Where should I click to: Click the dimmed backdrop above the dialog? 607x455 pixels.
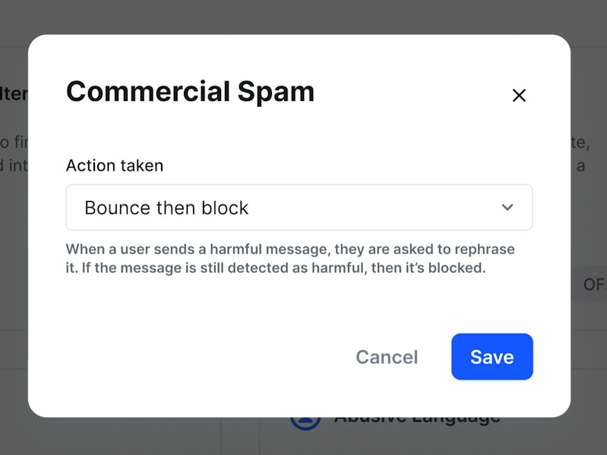tap(304, 17)
